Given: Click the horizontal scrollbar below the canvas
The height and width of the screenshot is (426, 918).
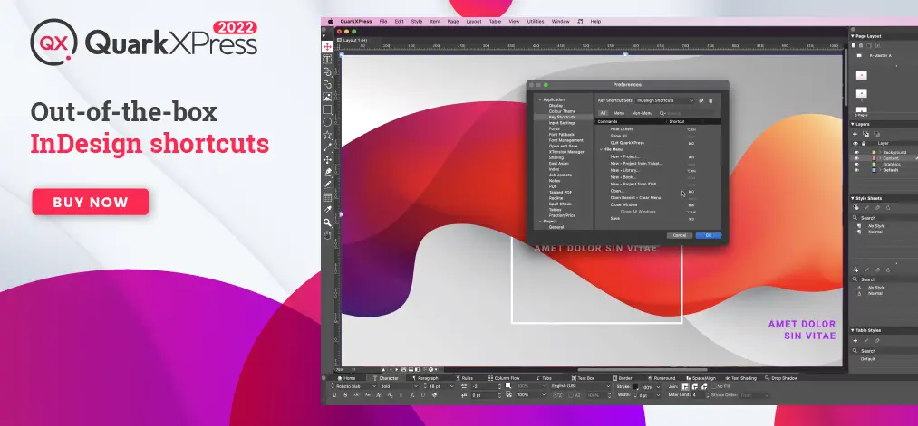Looking at the screenshot, I should pyautogui.click(x=643, y=369).
